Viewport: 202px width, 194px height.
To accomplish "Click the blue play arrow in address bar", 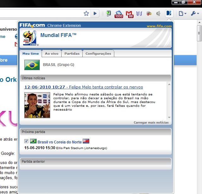I will tap(95, 14).
